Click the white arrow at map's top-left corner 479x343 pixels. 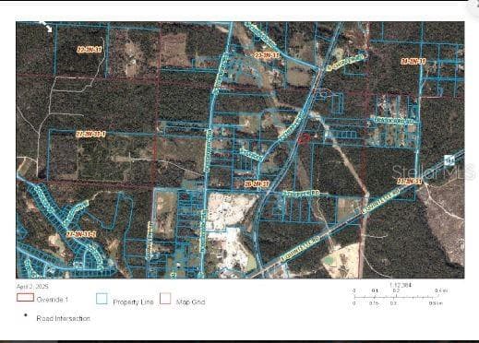[47, 27]
